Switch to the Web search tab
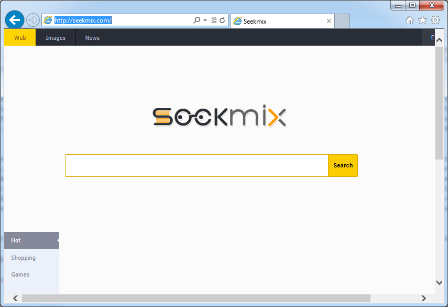Viewport: 448px width, 307px height. pyautogui.click(x=20, y=37)
